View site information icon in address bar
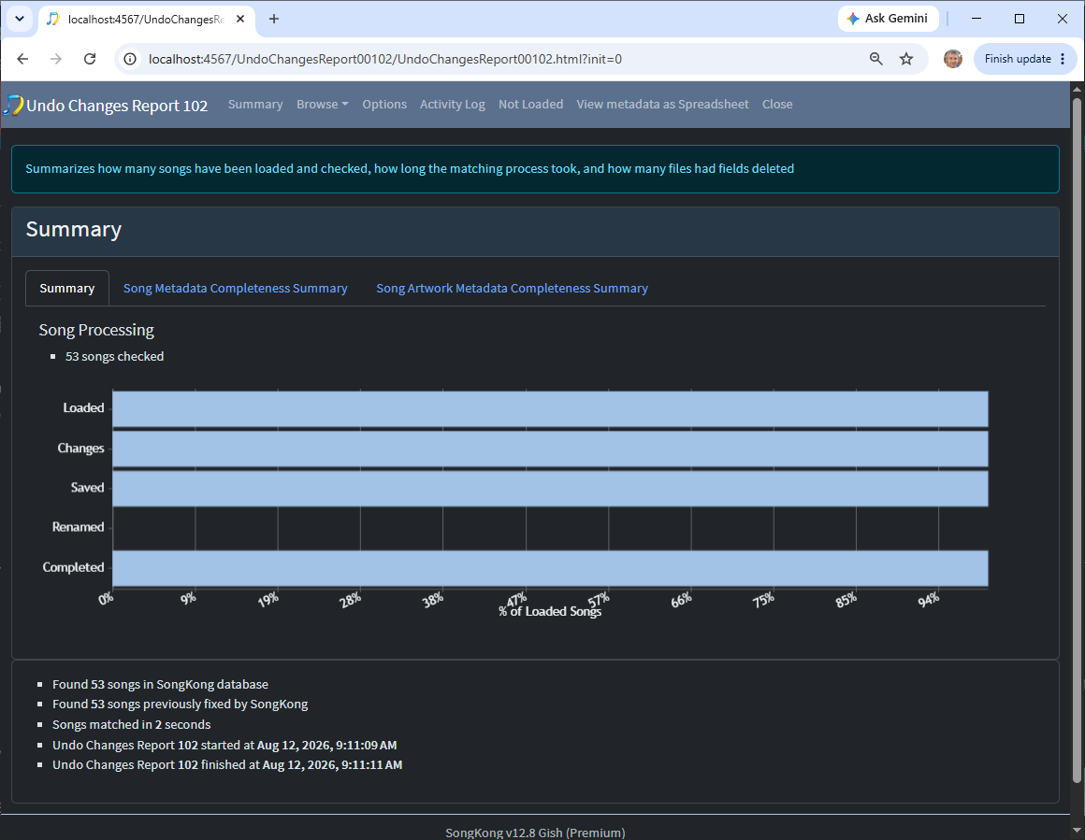The width and height of the screenshot is (1085, 840). [x=130, y=59]
